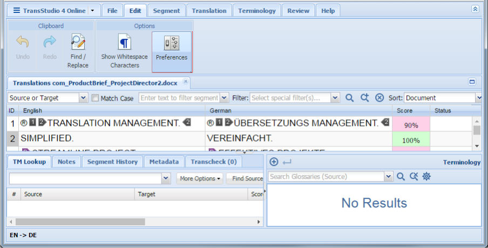
Task: Open the Terminology ribbon tab
Action: click(x=257, y=11)
